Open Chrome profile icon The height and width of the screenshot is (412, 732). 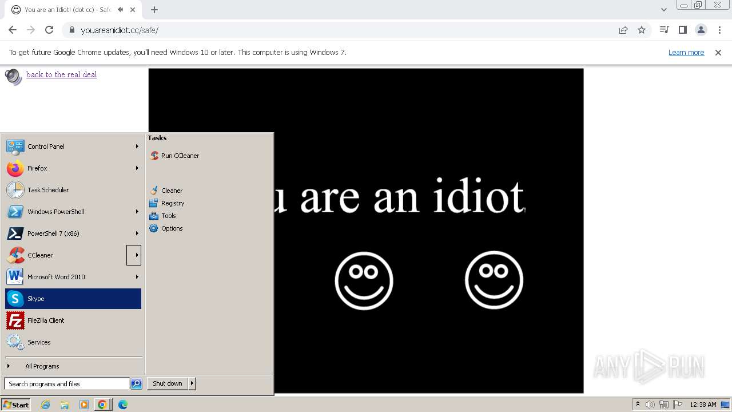pyautogui.click(x=701, y=30)
